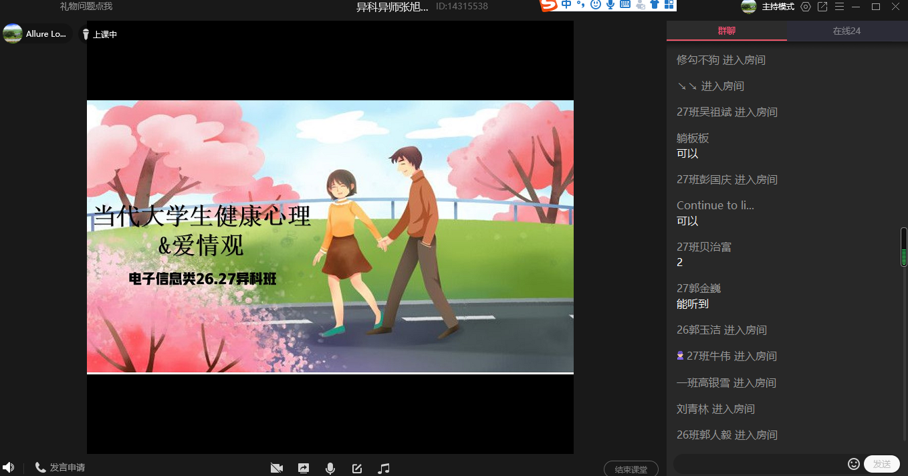This screenshot has width=908, height=476.
Task: Click the music note icon
Action: [384, 468]
